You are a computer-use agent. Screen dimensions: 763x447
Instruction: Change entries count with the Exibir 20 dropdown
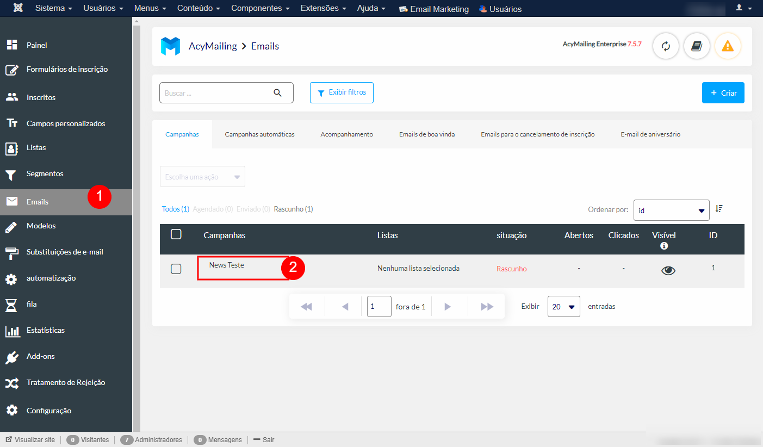pos(563,306)
